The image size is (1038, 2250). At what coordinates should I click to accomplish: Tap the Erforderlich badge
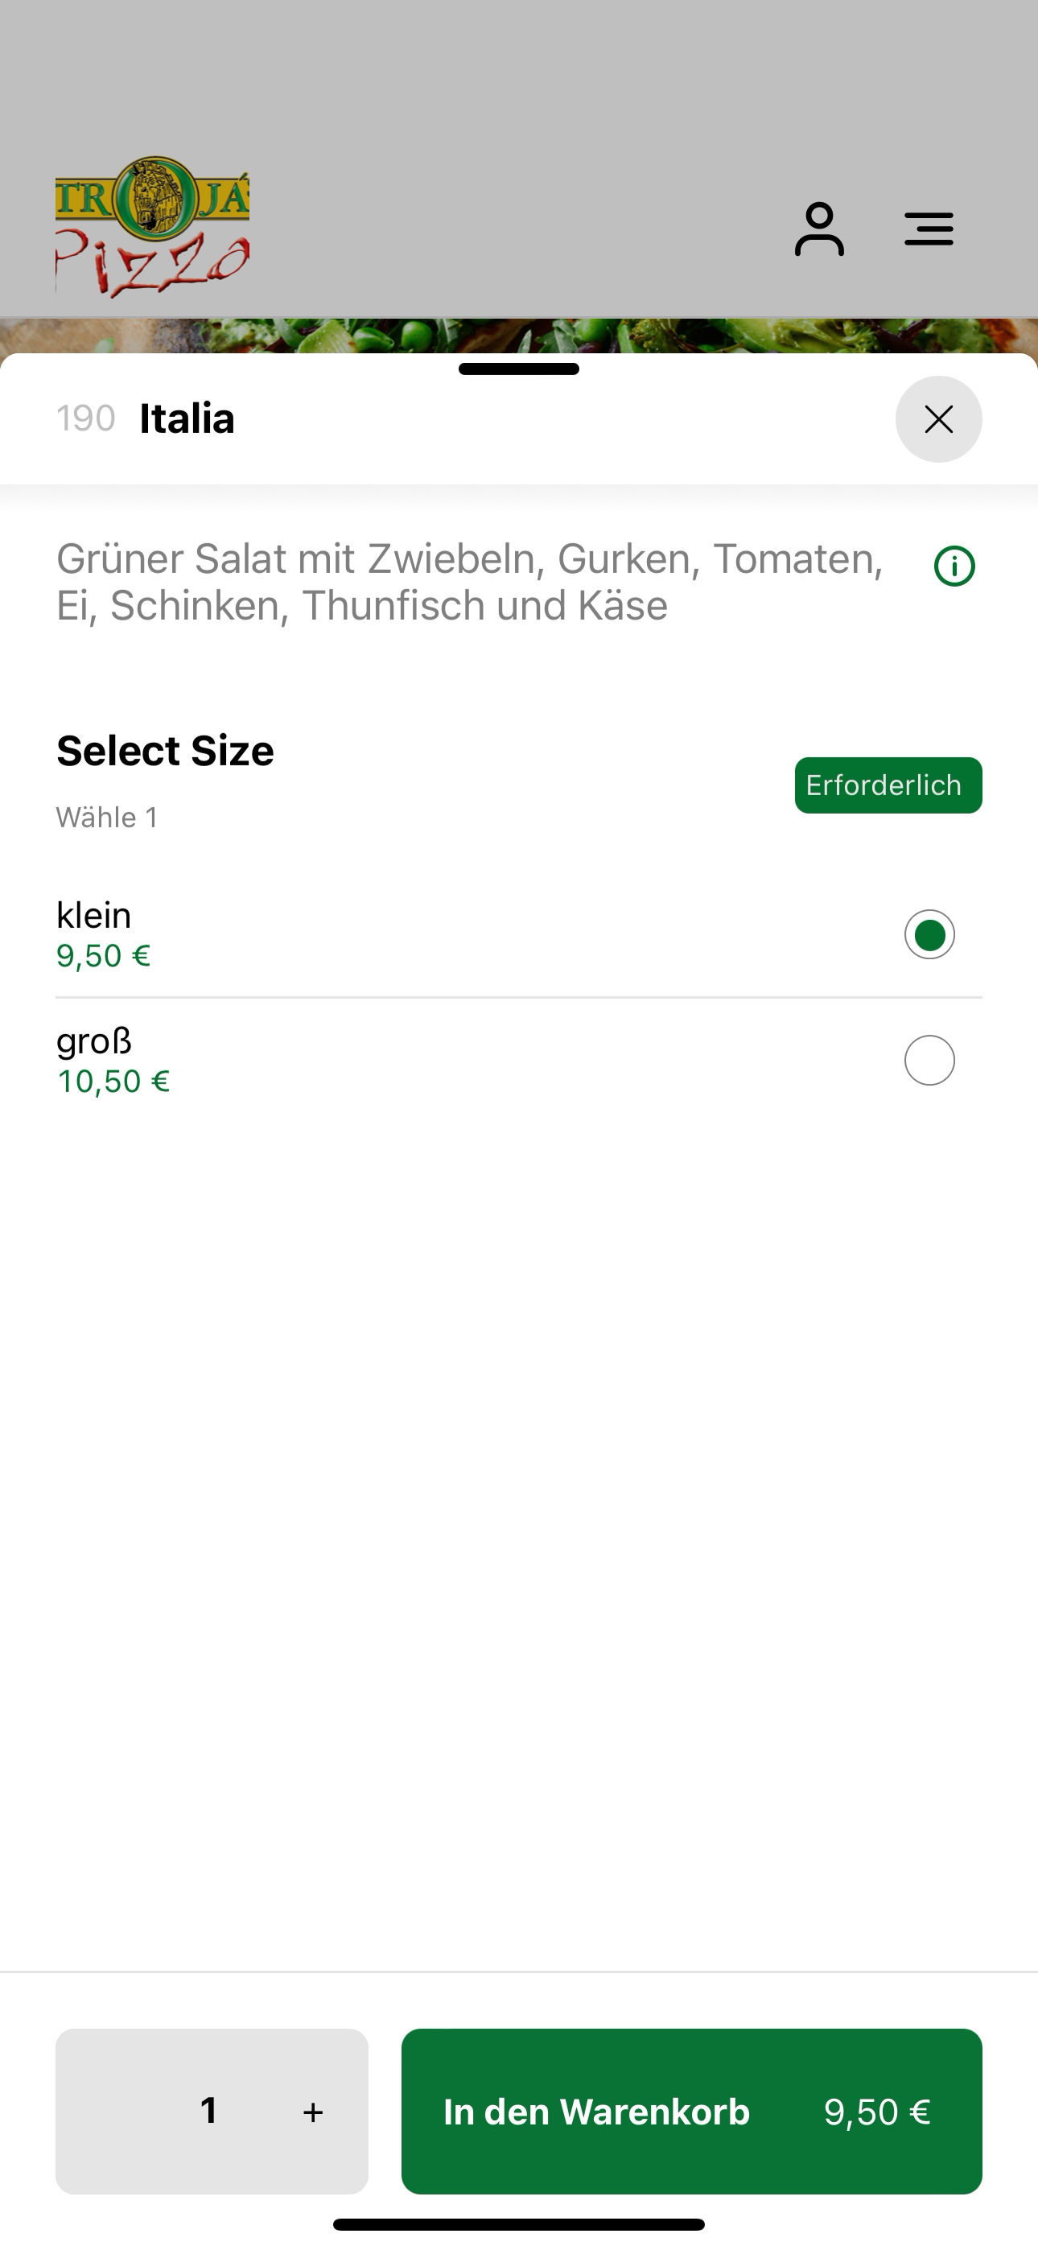point(888,785)
